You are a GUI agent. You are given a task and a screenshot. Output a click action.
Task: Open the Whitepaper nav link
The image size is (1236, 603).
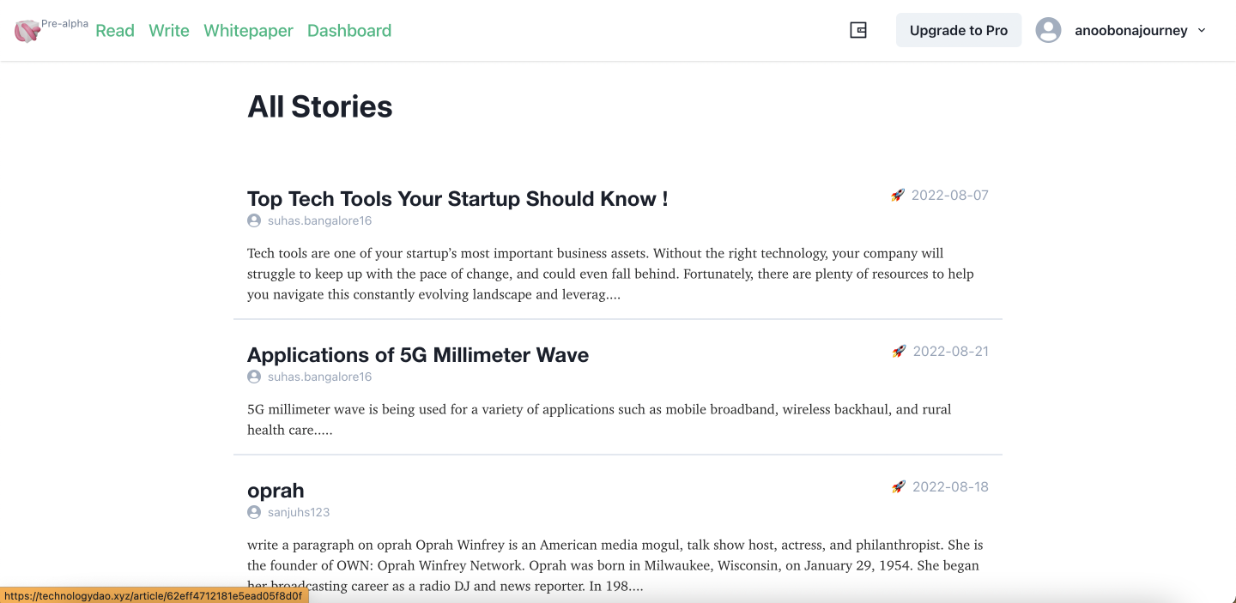click(248, 31)
